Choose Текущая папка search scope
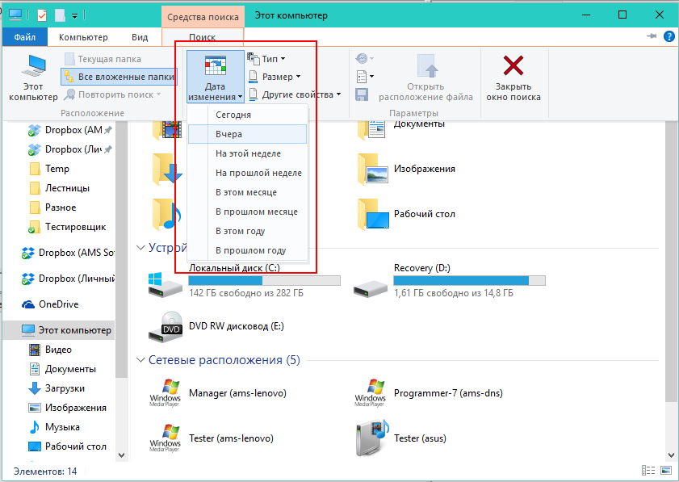This screenshot has height=482, width=679. 103,59
